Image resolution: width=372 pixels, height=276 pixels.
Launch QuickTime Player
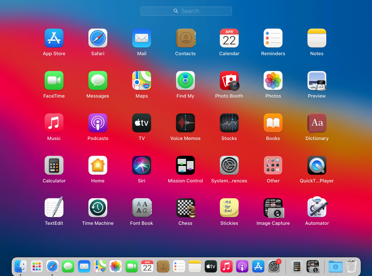click(x=317, y=165)
